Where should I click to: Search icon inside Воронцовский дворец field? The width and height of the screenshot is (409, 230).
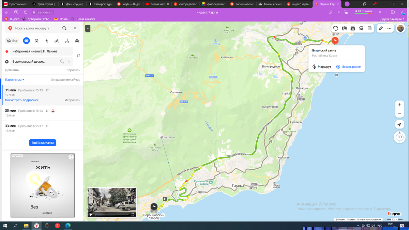click(x=62, y=62)
